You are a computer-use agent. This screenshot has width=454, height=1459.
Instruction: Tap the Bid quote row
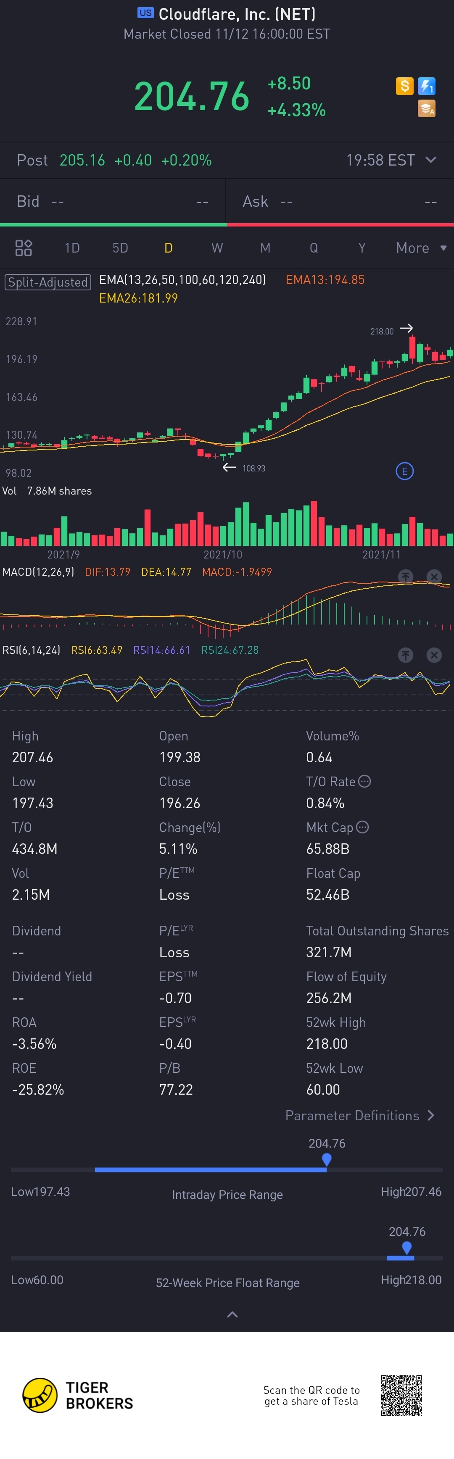pyautogui.click(x=113, y=202)
